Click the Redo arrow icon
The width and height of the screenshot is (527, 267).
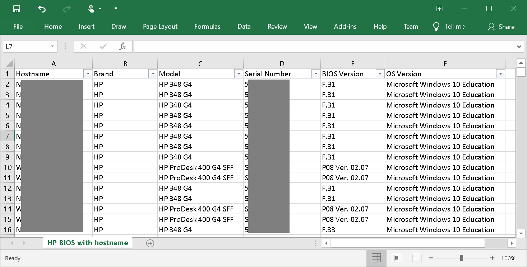click(x=67, y=9)
